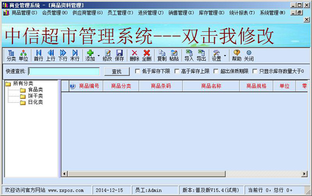Click the 中信超市管理系统 banner title
The image size is (312, 196).
pos(139,36)
